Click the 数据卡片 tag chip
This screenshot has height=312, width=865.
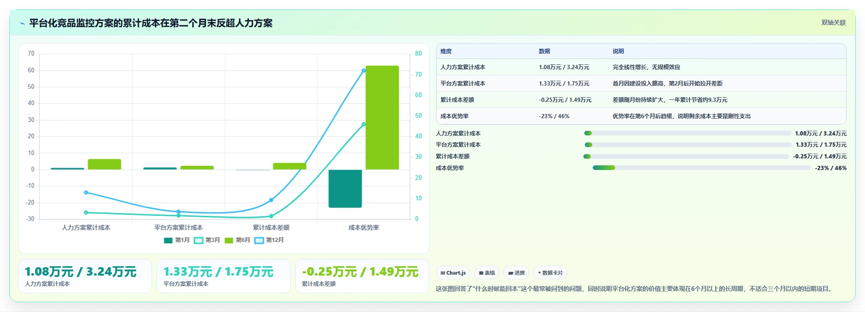pyautogui.click(x=550, y=273)
